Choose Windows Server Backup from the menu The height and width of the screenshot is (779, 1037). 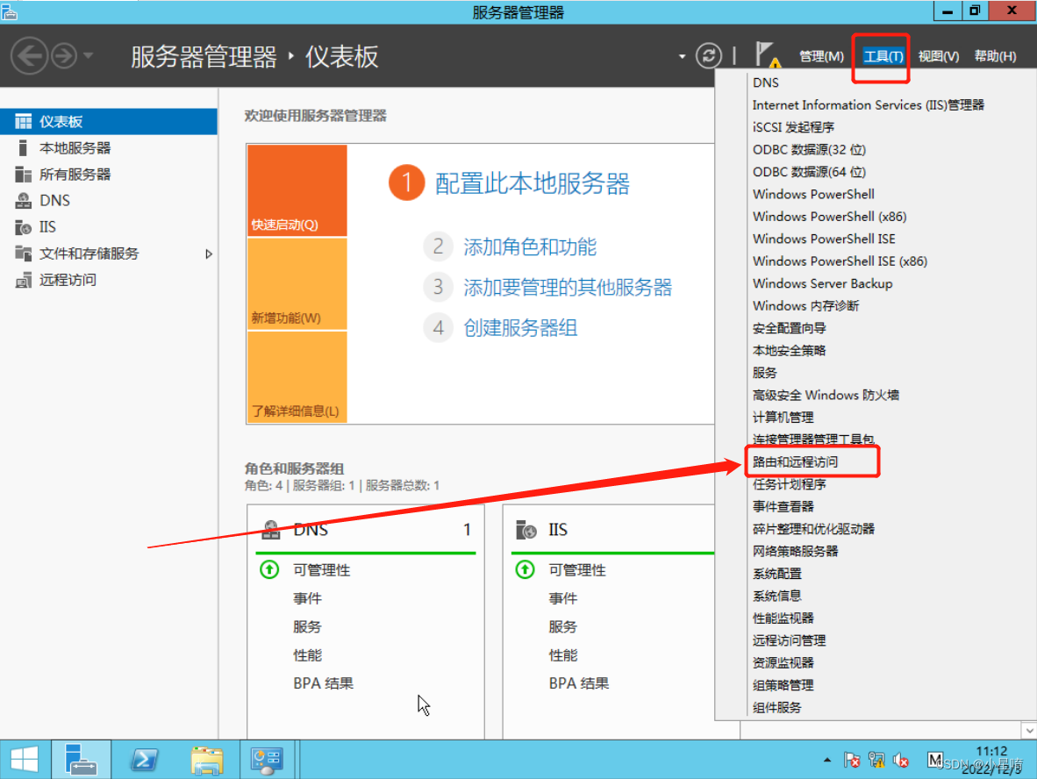click(823, 283)
